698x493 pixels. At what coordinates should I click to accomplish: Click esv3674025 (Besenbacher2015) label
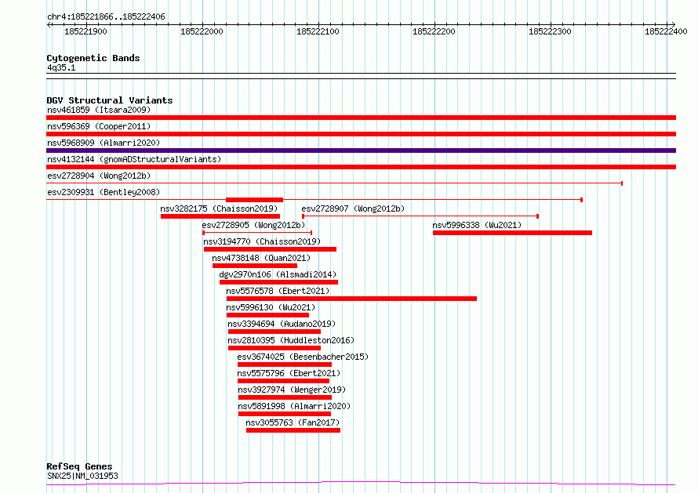click(303, 357)
